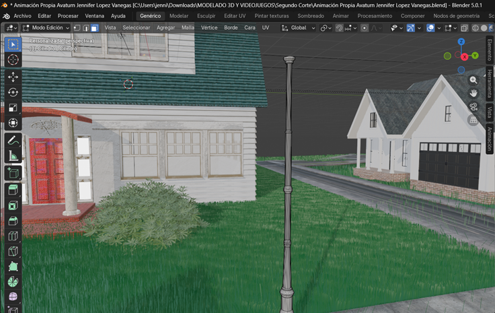Switch perspective/orthographic with grid icon
Image resolution: width=495 pixels, height=313 pixels.
473,120
